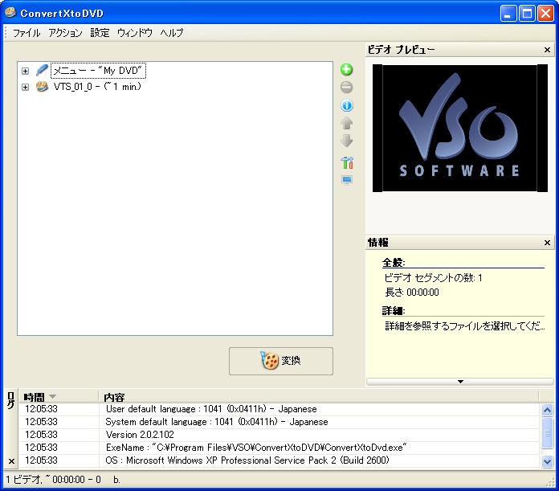
Task: Close the ビデオ プレビュー panel
Action: point(547,50)
